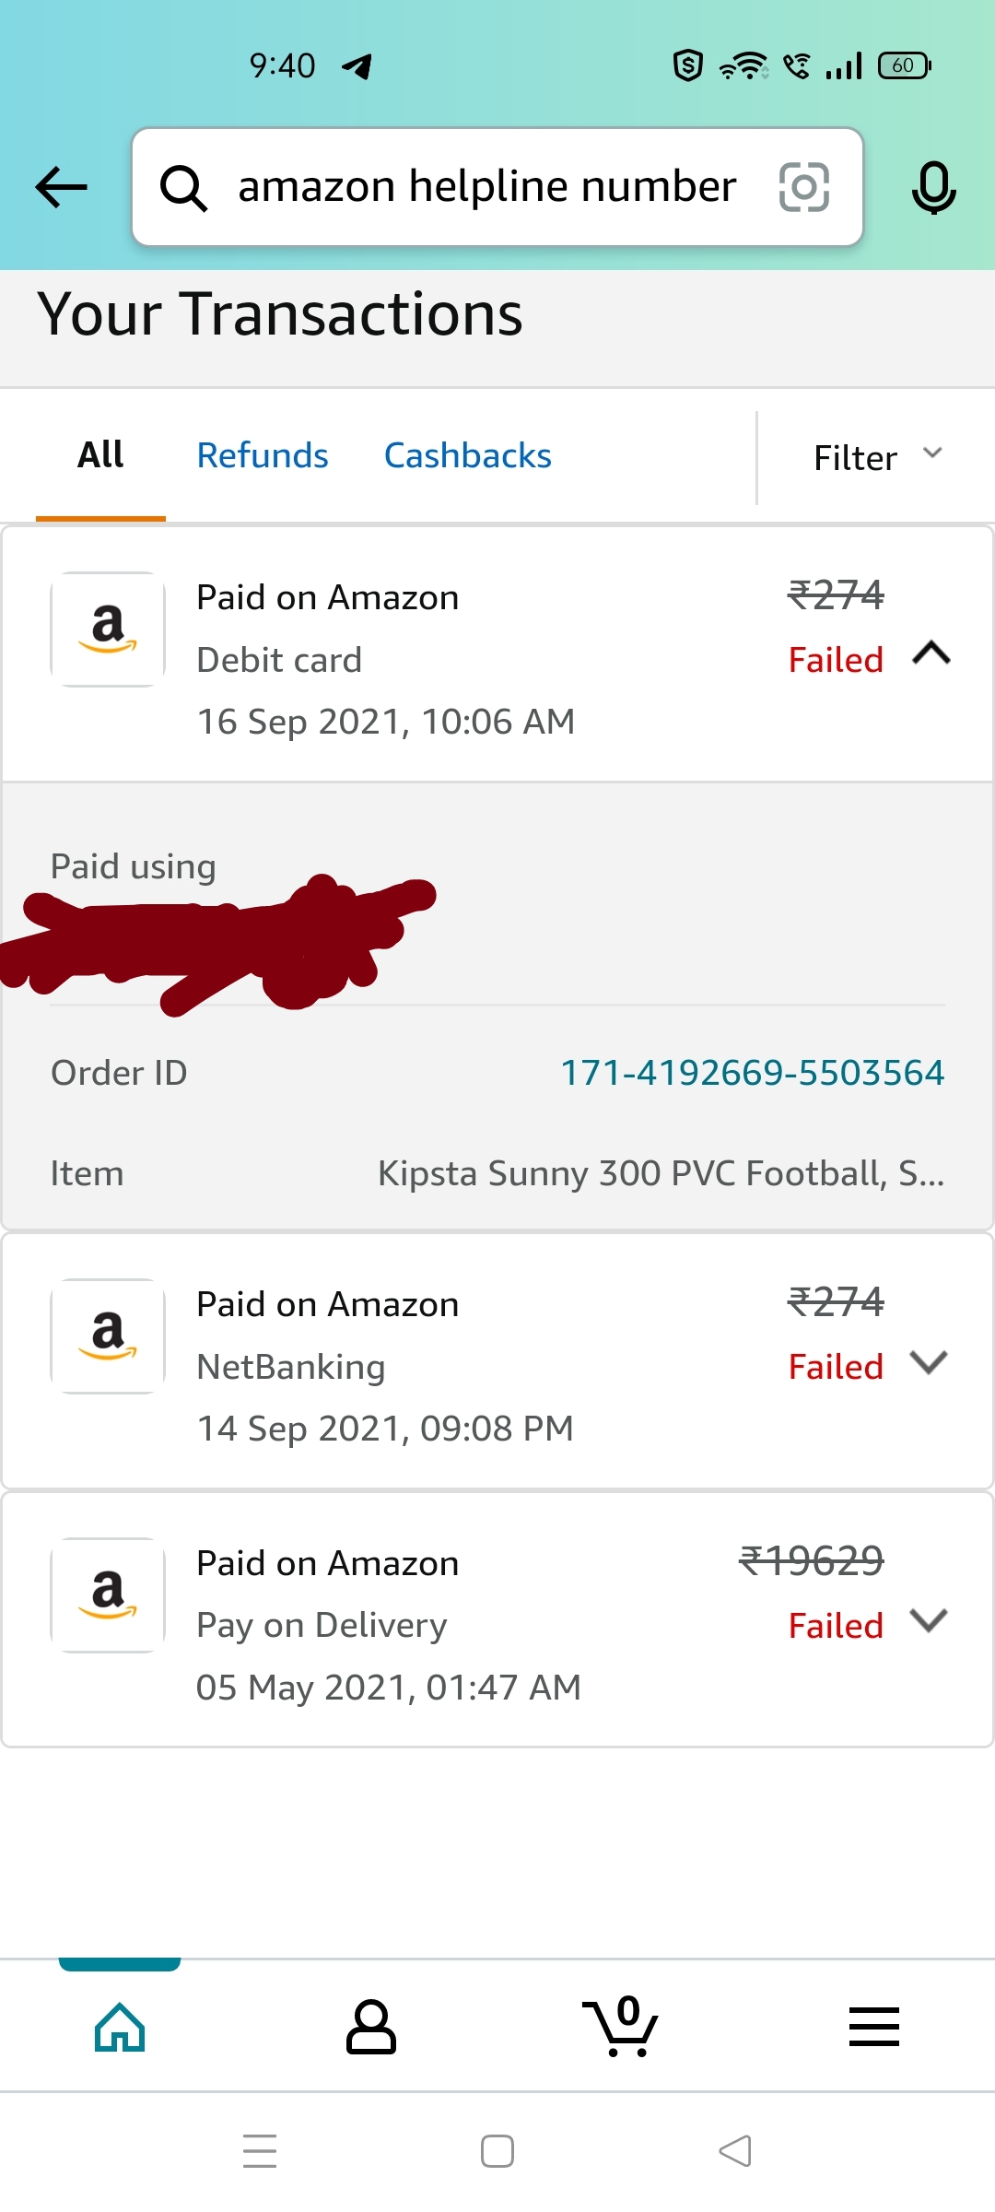
Task: Open the hamburger menu icon
Action: click(x=873, y=2028)
